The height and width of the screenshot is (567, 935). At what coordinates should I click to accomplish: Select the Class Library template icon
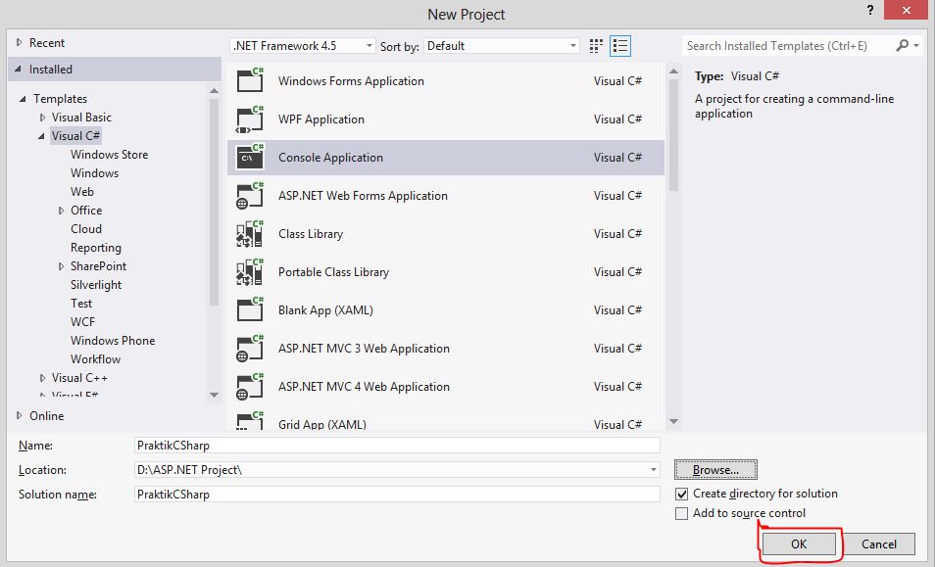click(x=249, y=234)
